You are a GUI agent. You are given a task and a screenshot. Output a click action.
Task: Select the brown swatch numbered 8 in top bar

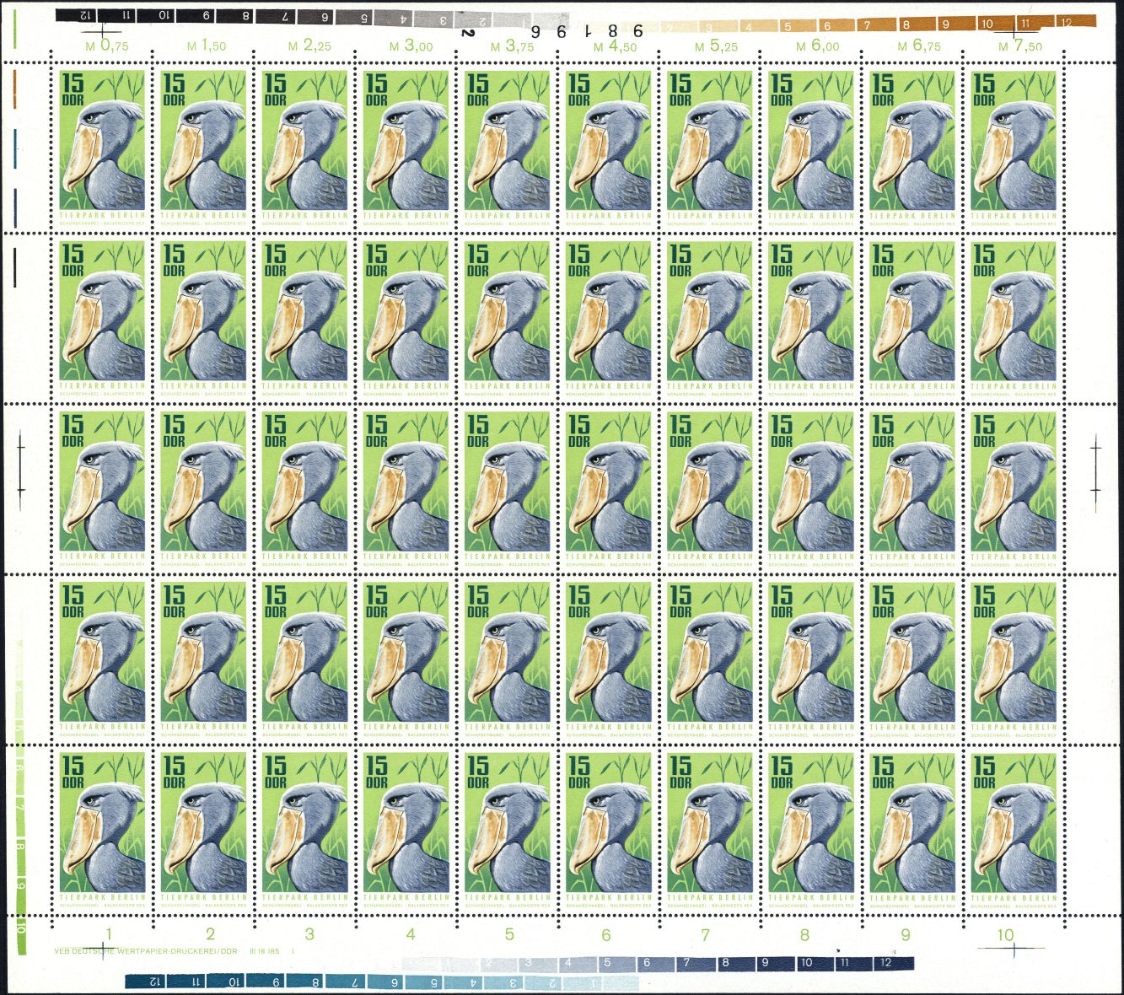906,24
